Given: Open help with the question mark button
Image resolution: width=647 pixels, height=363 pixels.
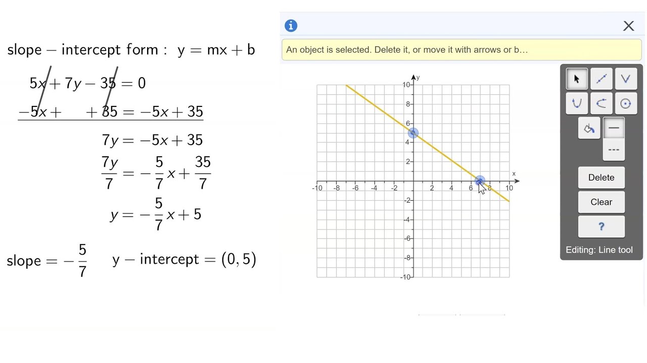Looking at the screenshot, I should [x=601, y=227].
